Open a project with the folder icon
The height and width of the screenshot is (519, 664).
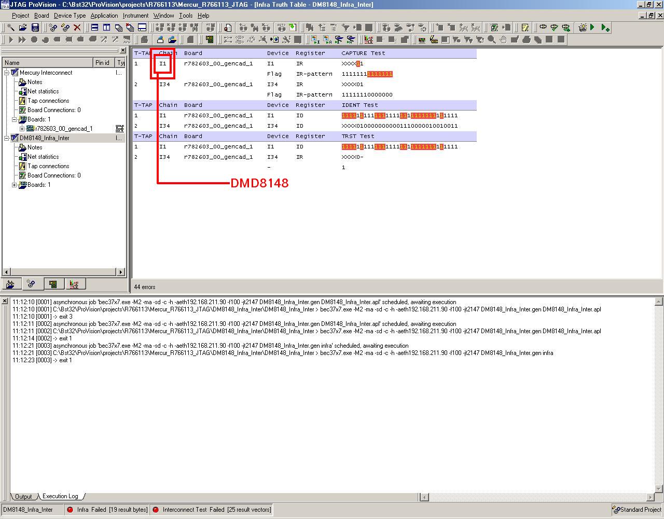click(23, 28)
